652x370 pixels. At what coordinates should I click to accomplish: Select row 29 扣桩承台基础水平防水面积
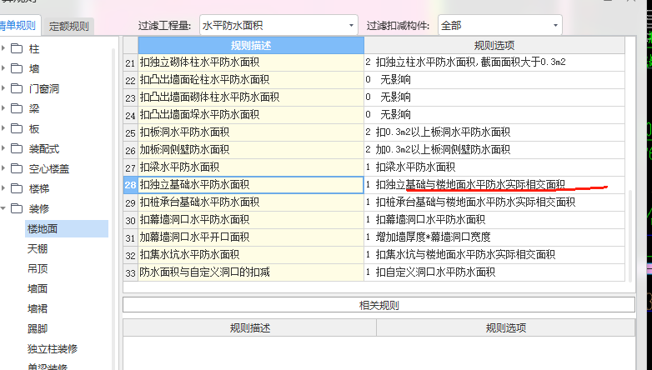[x=251, y=202]
